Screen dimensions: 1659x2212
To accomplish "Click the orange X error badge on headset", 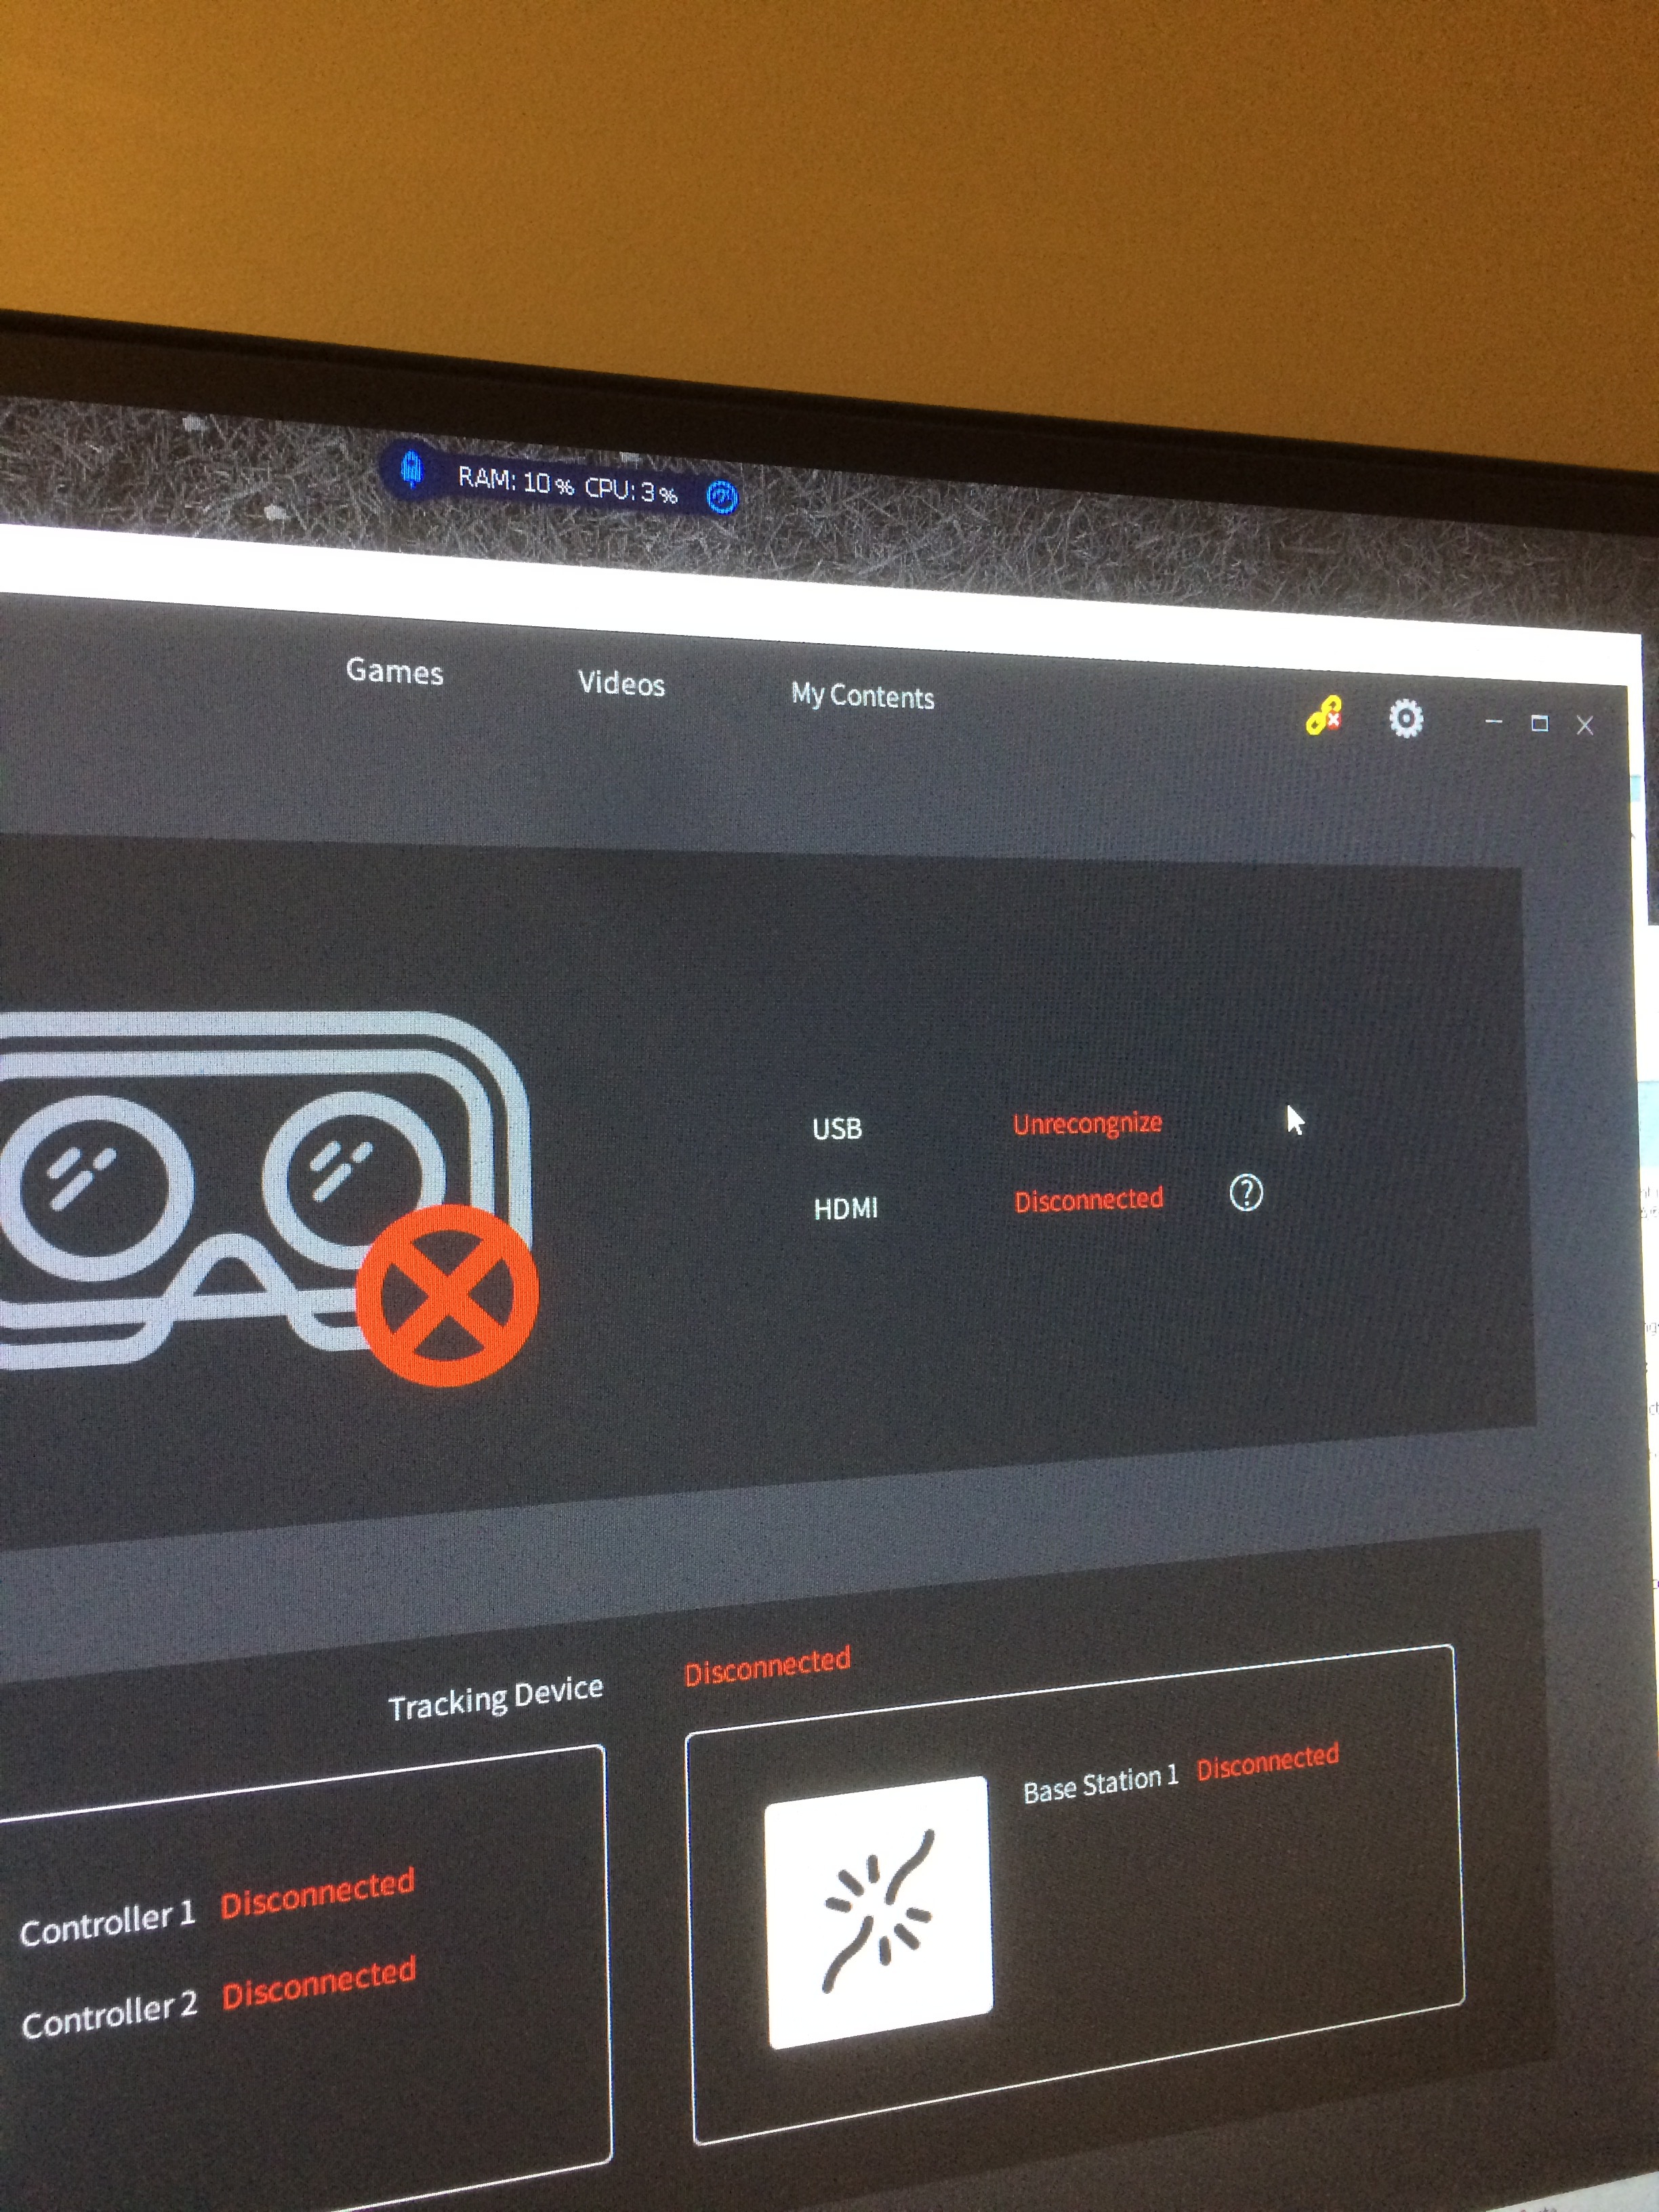I will click(447, 1296).
